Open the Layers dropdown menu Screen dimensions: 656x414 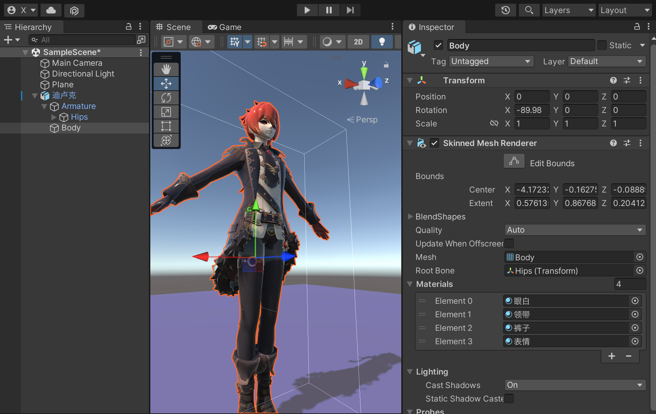pos(569,10)
